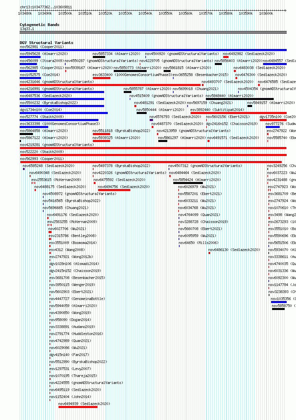Open nsv6576793 (Sedlazeck2020) variant
The height and width of the screenshot is (420, 296).
point(176,117)
